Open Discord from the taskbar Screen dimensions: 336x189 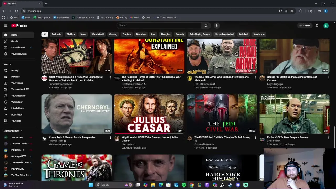[238, 185]
